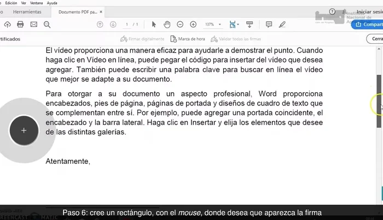The height and width of the screenshot is (220, 383).
Task: Click the scrollbar up arrow
Action: tap(379, 49)
